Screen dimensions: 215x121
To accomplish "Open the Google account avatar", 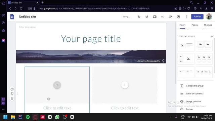I will [x=209, y=16].
